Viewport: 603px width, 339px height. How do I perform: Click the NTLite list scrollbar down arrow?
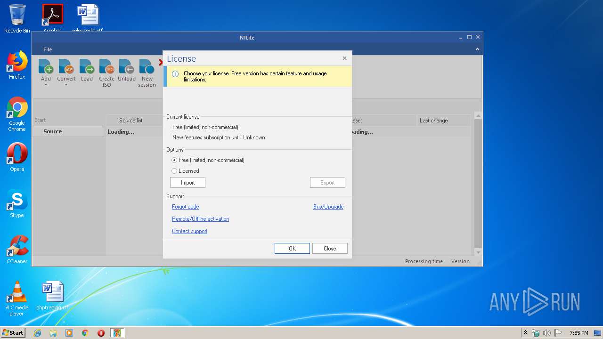(x=478, y=253)
